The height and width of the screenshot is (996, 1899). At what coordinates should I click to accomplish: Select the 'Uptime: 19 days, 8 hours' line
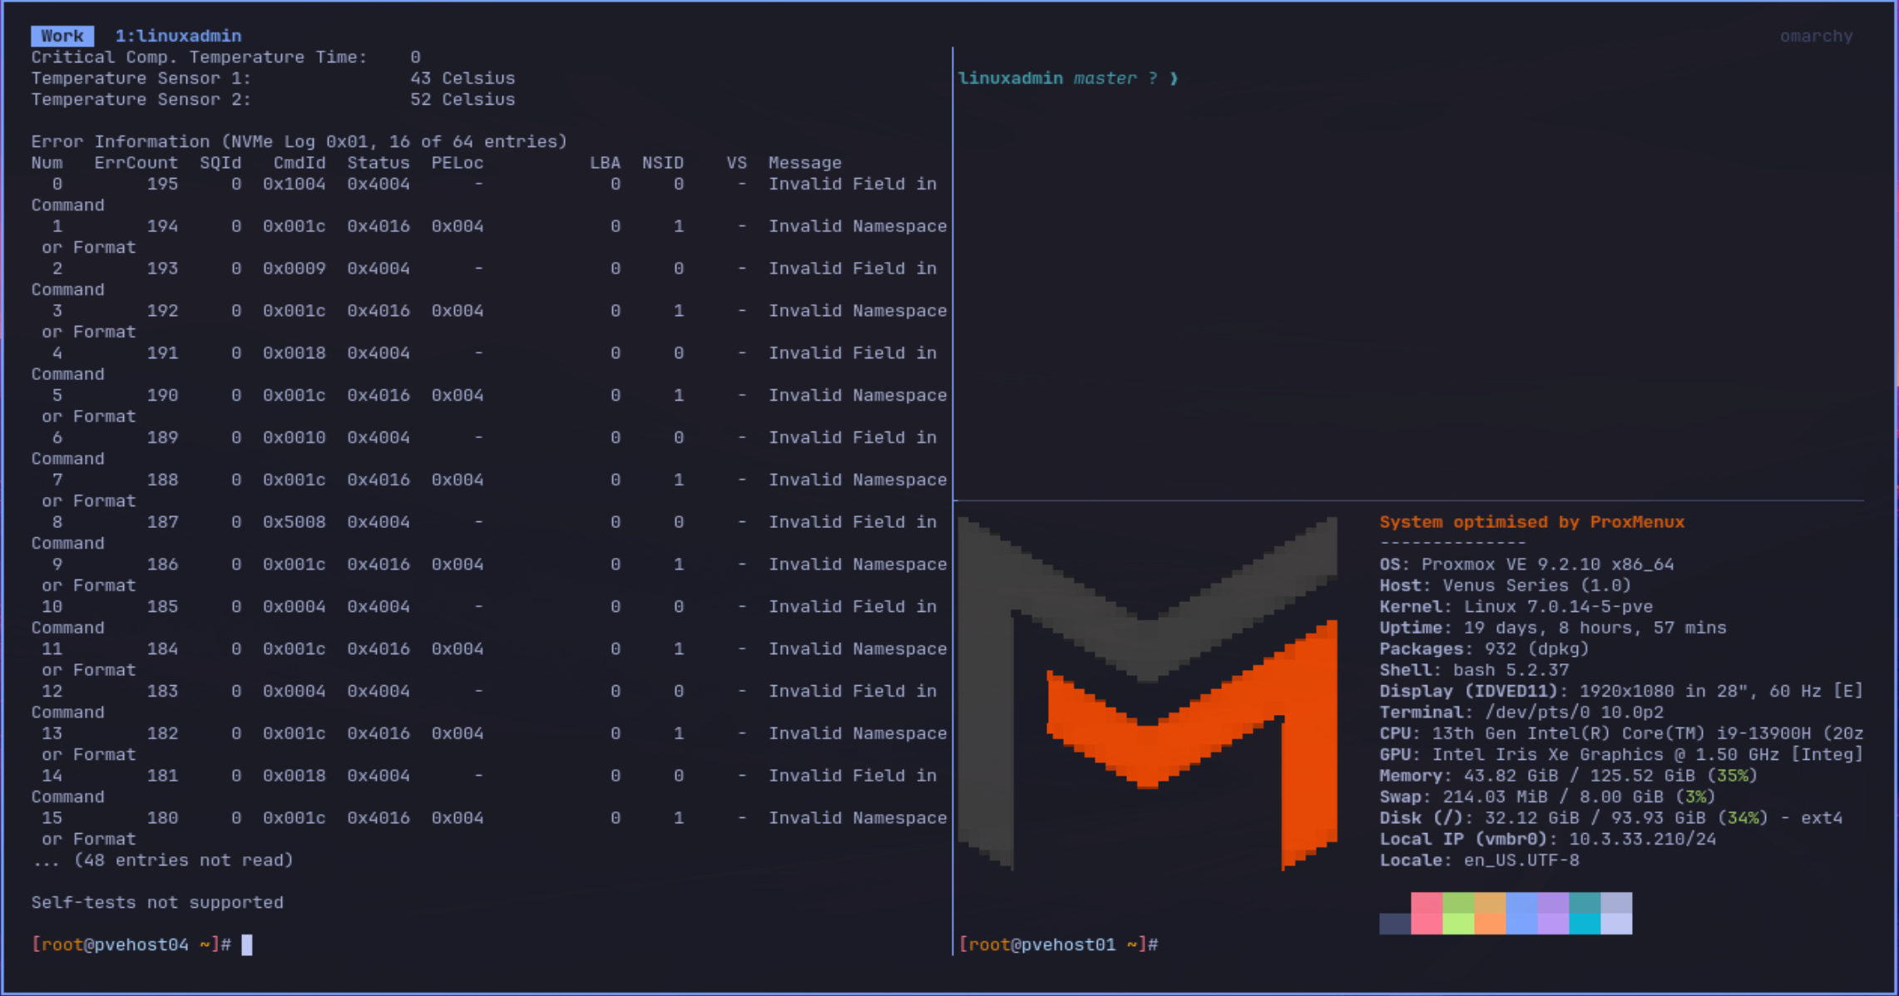pyautogui.click(x=1553, y=628)
